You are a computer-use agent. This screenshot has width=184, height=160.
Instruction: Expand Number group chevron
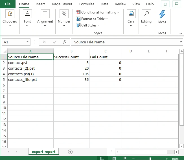click(64, 26)
